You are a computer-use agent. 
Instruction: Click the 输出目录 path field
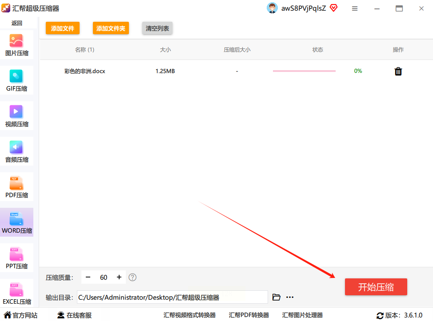point(172,297)
